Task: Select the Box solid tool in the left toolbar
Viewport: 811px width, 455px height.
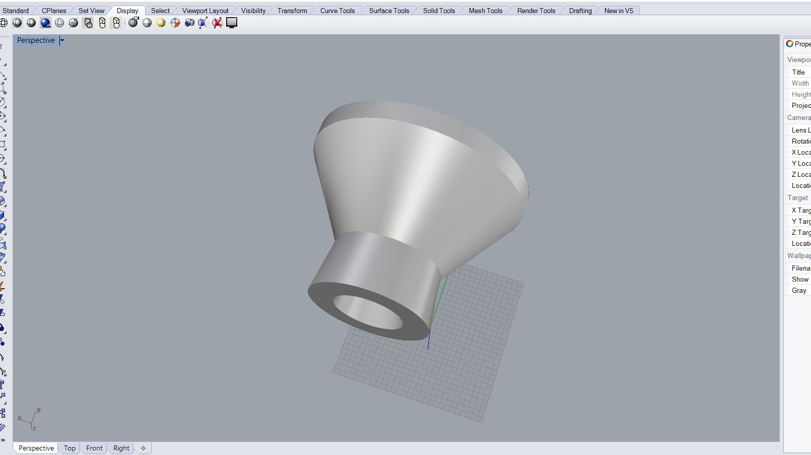Action: (3, 216)
